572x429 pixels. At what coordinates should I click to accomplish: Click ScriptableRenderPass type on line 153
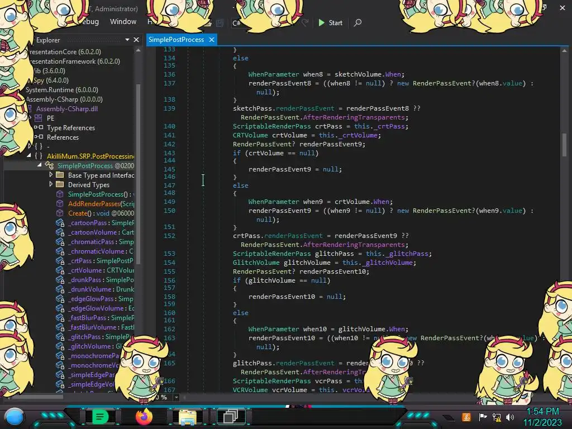[272, 254]
